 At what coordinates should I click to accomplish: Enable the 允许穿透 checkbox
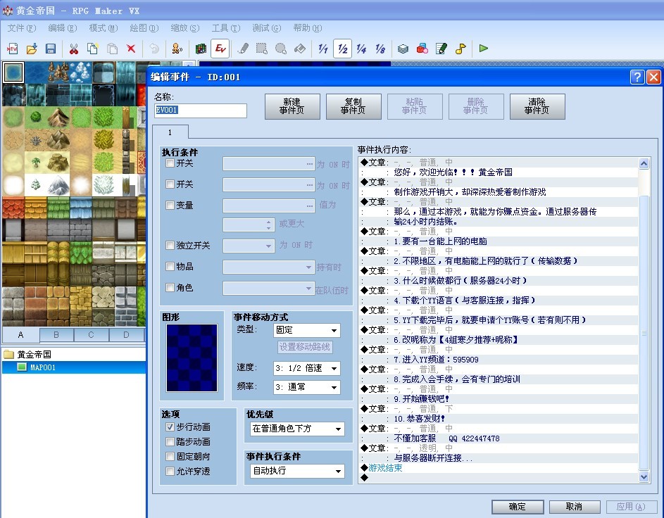(170, 471)
